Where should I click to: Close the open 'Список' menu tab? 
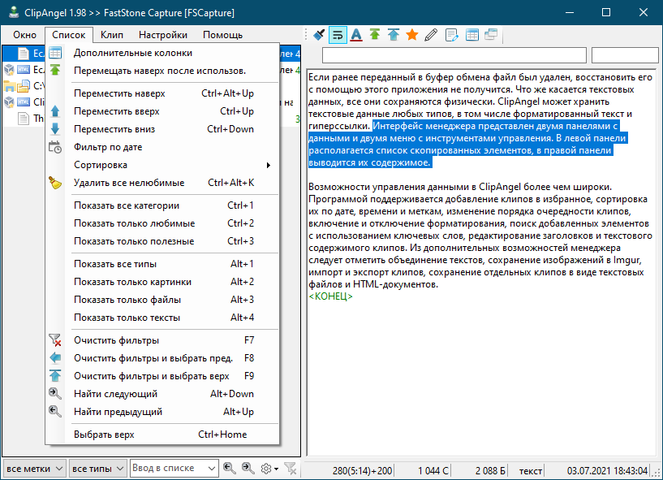click(x=68, y=35)
